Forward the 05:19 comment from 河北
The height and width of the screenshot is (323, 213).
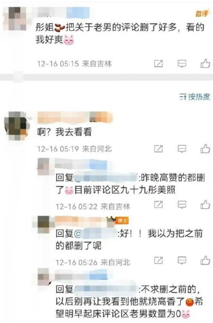point(158,149)
